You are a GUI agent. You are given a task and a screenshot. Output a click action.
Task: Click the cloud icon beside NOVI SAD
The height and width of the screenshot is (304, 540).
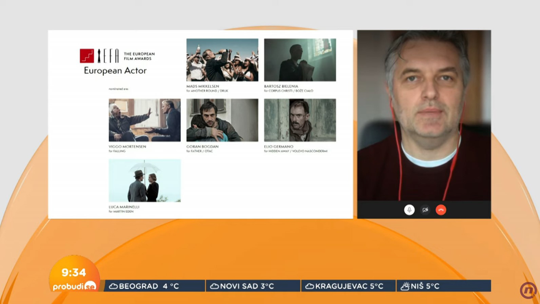[214, 286]
